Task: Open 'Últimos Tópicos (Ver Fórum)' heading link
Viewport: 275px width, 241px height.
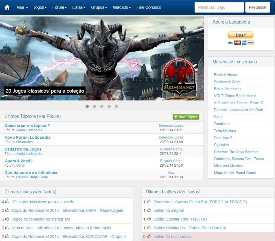Action: tap(33, 116)
